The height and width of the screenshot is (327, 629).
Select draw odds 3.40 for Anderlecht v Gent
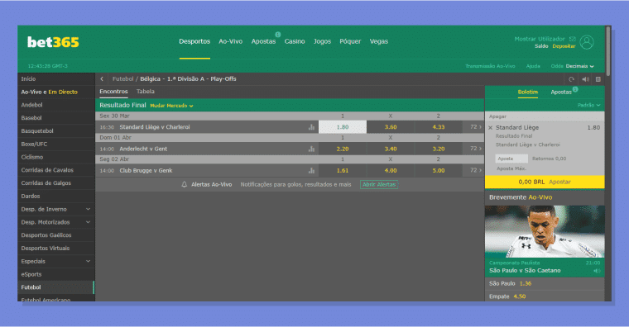coord(391,149)
